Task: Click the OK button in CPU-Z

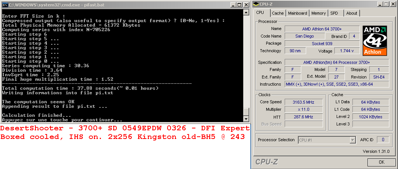Action: [381, 162]
